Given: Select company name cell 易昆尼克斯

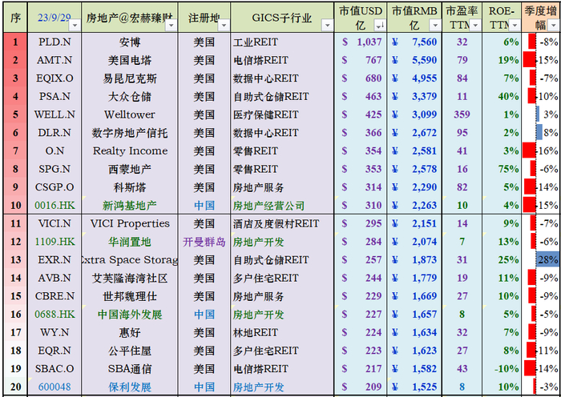Looking at the screenshot, I should [130, 78].
